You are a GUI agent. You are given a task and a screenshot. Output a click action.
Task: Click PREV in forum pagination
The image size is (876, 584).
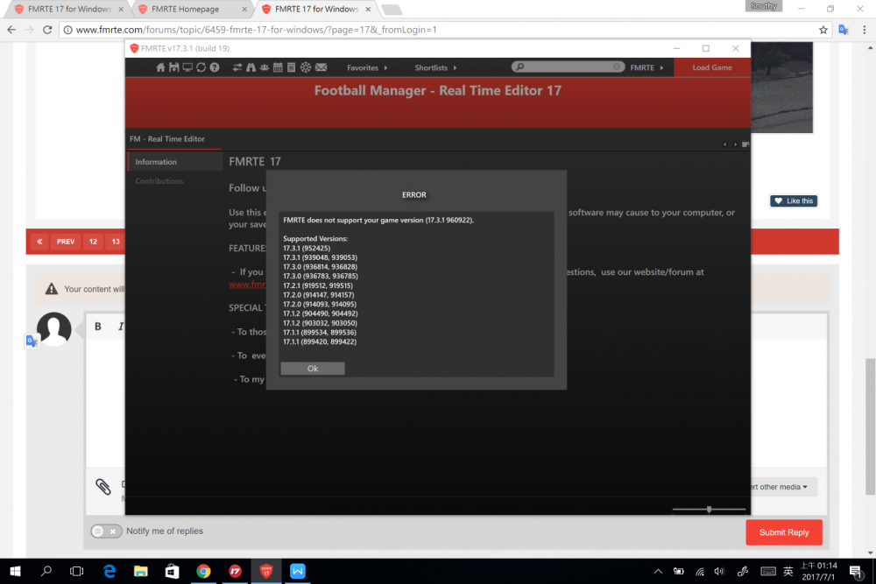point(66,242)
